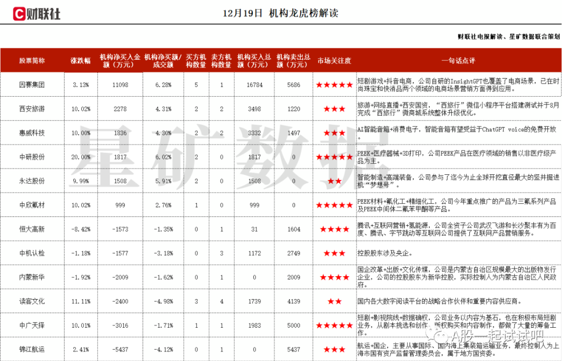The image size is (562, 361).
Task: Click stock name 中欣氟材
Action: coord(32,205)
